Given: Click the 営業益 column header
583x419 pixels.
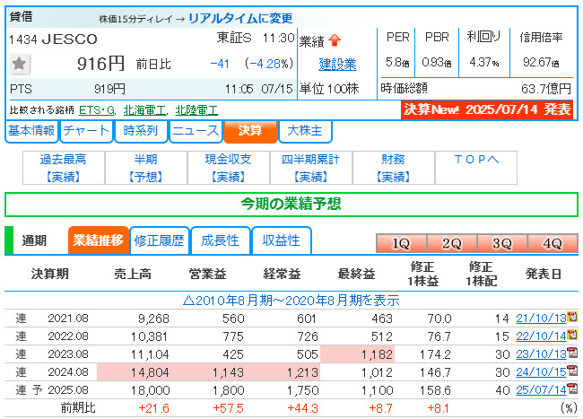Looking at the screenshot, I should pyautogui.click(x=207, y=274).
